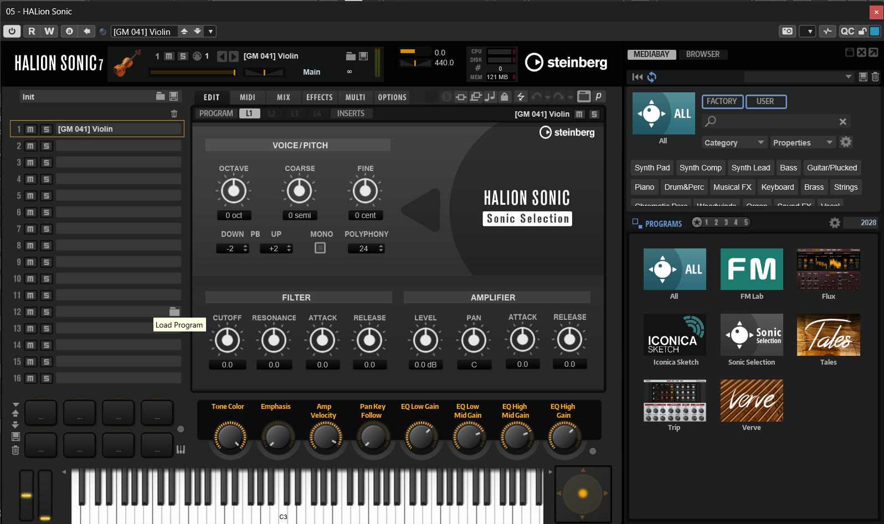Click the lock icon in the edit toolbar

pos(504,97)
